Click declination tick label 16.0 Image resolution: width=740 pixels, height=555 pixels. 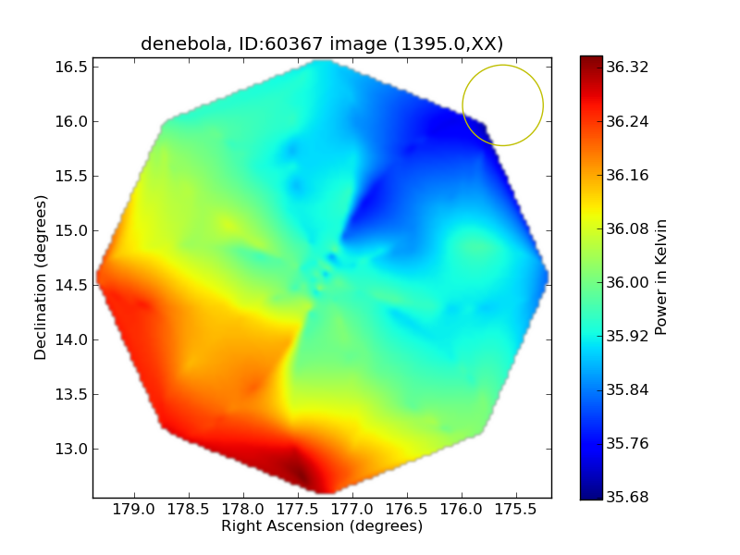[x=71, y=122]
